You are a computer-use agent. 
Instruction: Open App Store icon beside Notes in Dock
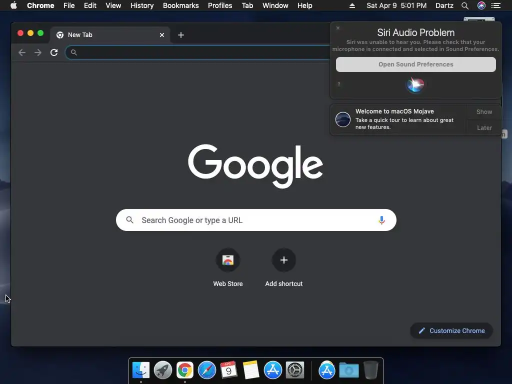[x=273, y=370]
